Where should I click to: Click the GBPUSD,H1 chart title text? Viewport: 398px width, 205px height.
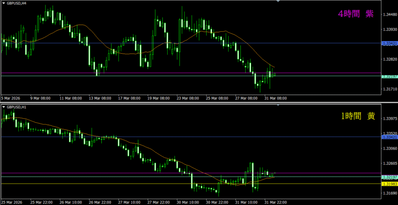[x=17, y=107]
